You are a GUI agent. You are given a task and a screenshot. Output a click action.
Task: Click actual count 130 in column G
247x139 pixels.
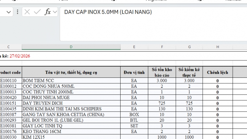(189, 109)
